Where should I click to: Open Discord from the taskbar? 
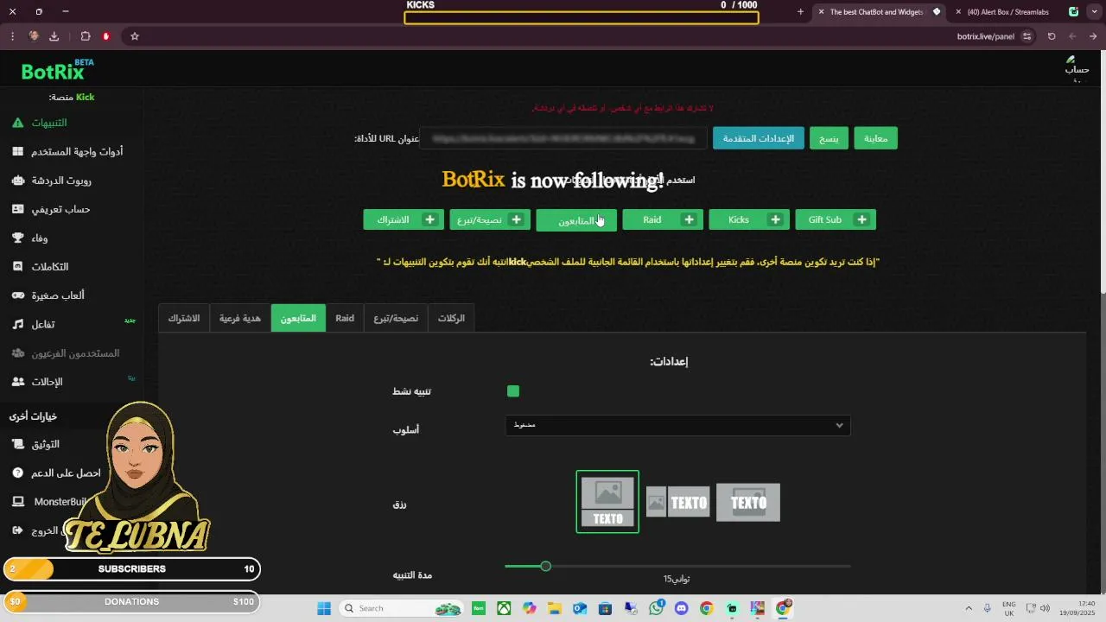(x=682, y=608)
